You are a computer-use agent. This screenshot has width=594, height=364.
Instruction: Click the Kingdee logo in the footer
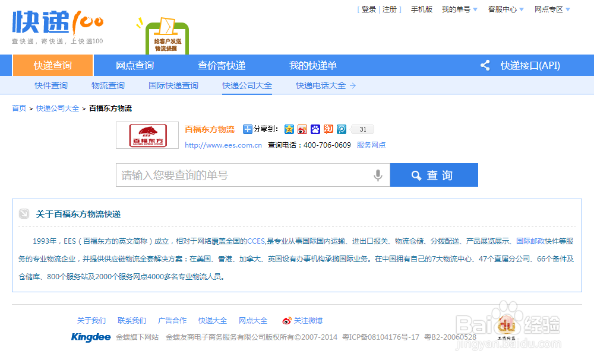91,337
